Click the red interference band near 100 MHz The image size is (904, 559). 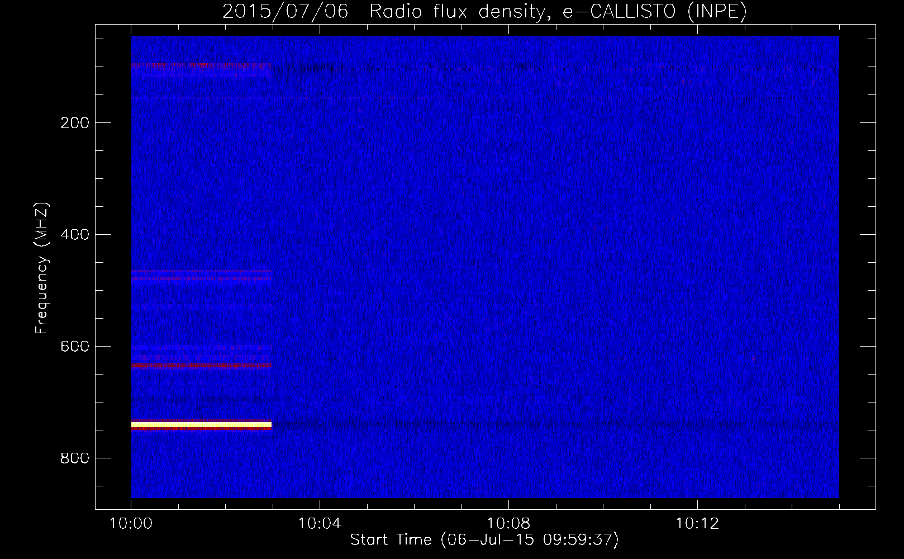click(201, 65)
